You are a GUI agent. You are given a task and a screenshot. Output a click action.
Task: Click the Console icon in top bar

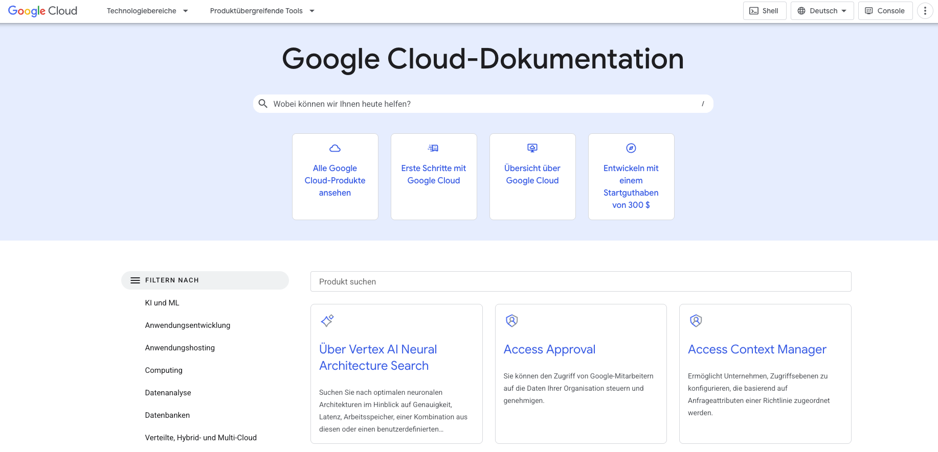[869, 11]
